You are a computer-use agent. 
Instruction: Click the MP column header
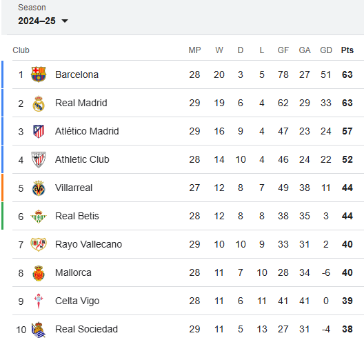point(194,50)
